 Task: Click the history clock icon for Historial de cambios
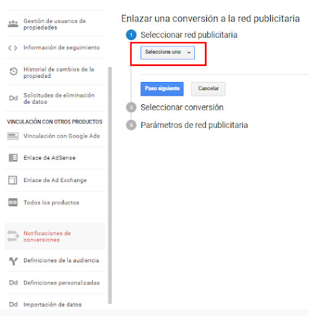pyautogui.click(x=14, y=72)
